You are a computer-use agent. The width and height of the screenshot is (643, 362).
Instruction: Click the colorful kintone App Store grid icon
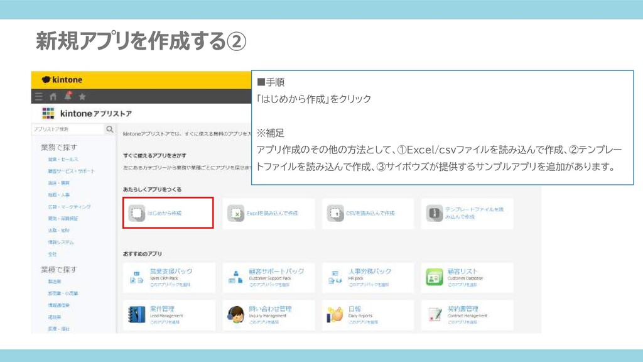(x=48, y=113)
